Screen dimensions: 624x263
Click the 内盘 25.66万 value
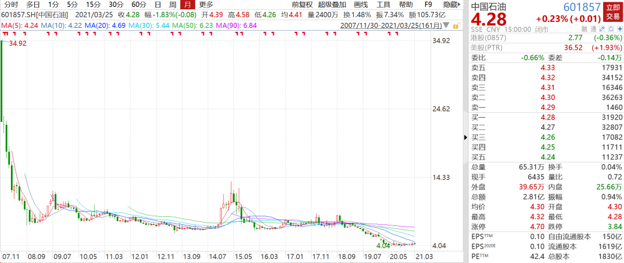(x=610, y=187)
